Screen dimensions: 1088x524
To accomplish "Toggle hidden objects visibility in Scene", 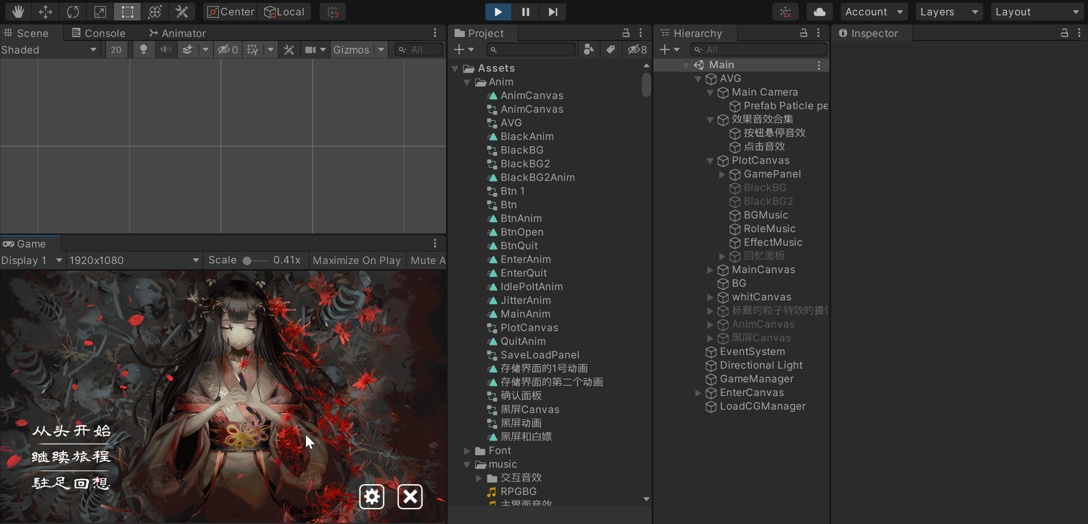I will coord(228,50).
